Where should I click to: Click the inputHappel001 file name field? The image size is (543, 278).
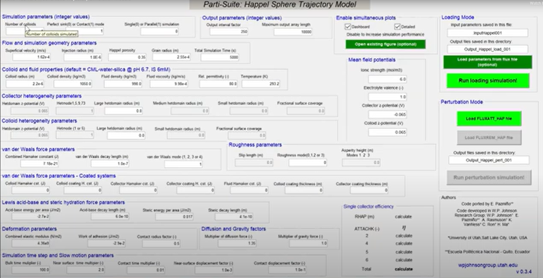click(x=487, y=33)
